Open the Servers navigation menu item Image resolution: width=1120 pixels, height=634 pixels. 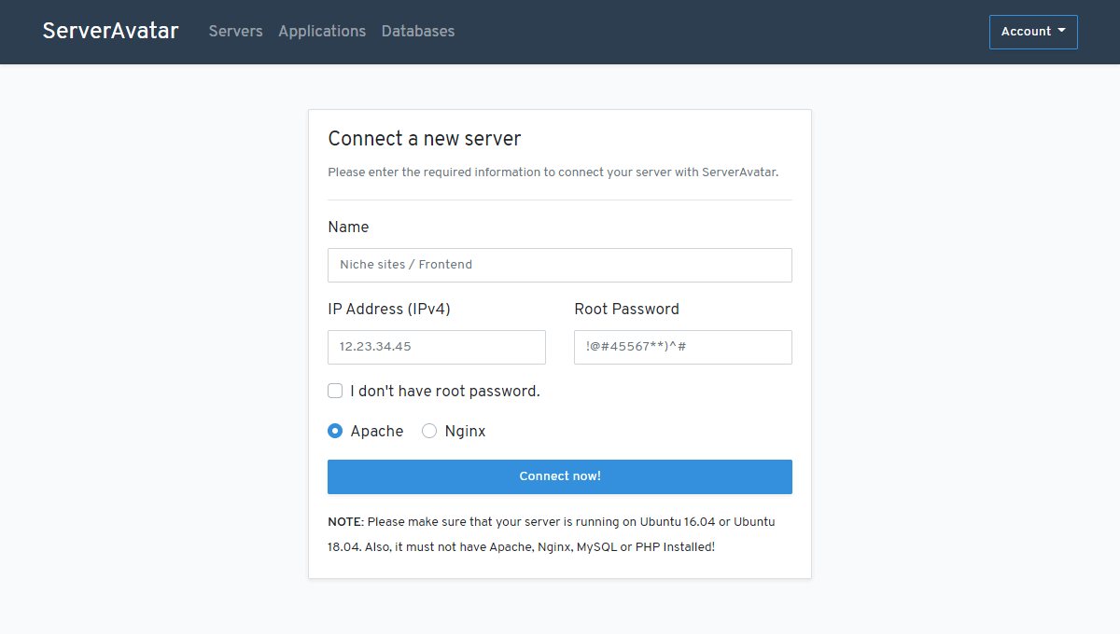coord(235,31)
